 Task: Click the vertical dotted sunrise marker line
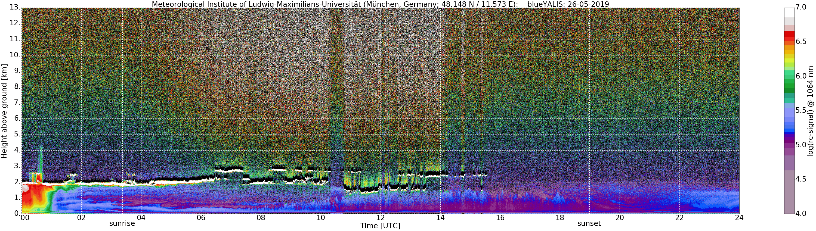[x=122, y=111]
